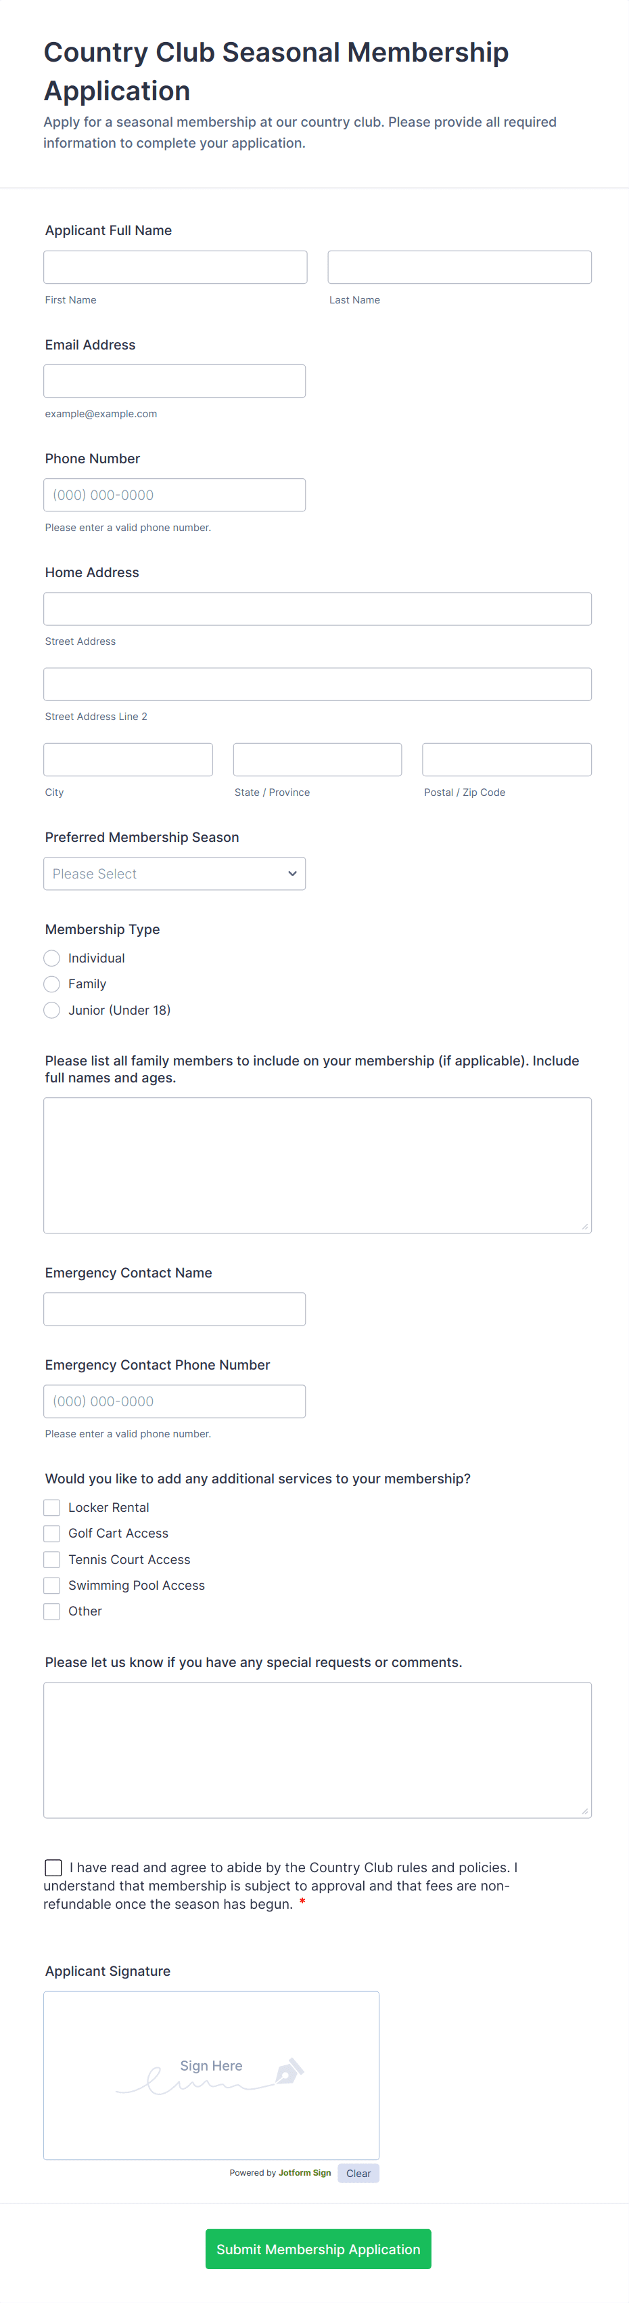Click the Phone Number field
This screenshot has width=629, height=2303.
174,494
